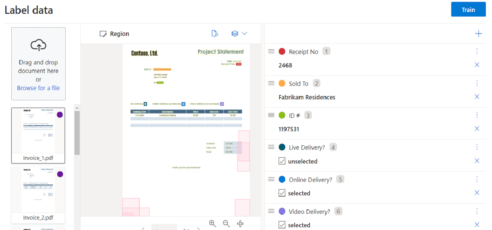Image resolution: width=492 pixels, height=230 pixels.
Task: Click the document OCR analyze icon
Action: 215,33
